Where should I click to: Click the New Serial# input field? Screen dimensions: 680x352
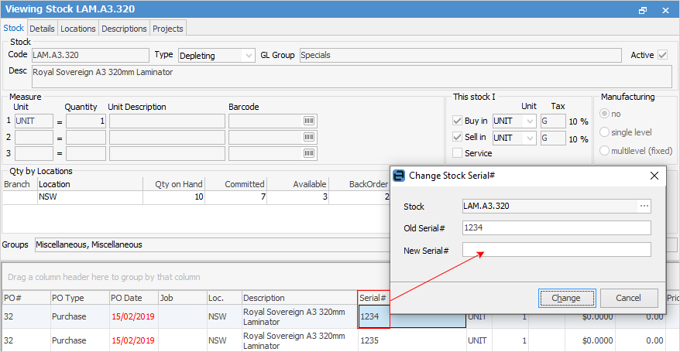tap(556, 250)
